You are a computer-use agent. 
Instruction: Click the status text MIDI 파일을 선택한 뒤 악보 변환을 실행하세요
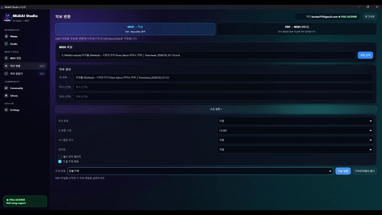tap(80, 178)
